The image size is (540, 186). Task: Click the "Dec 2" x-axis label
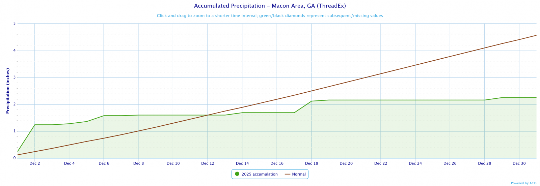pos(35,163)
